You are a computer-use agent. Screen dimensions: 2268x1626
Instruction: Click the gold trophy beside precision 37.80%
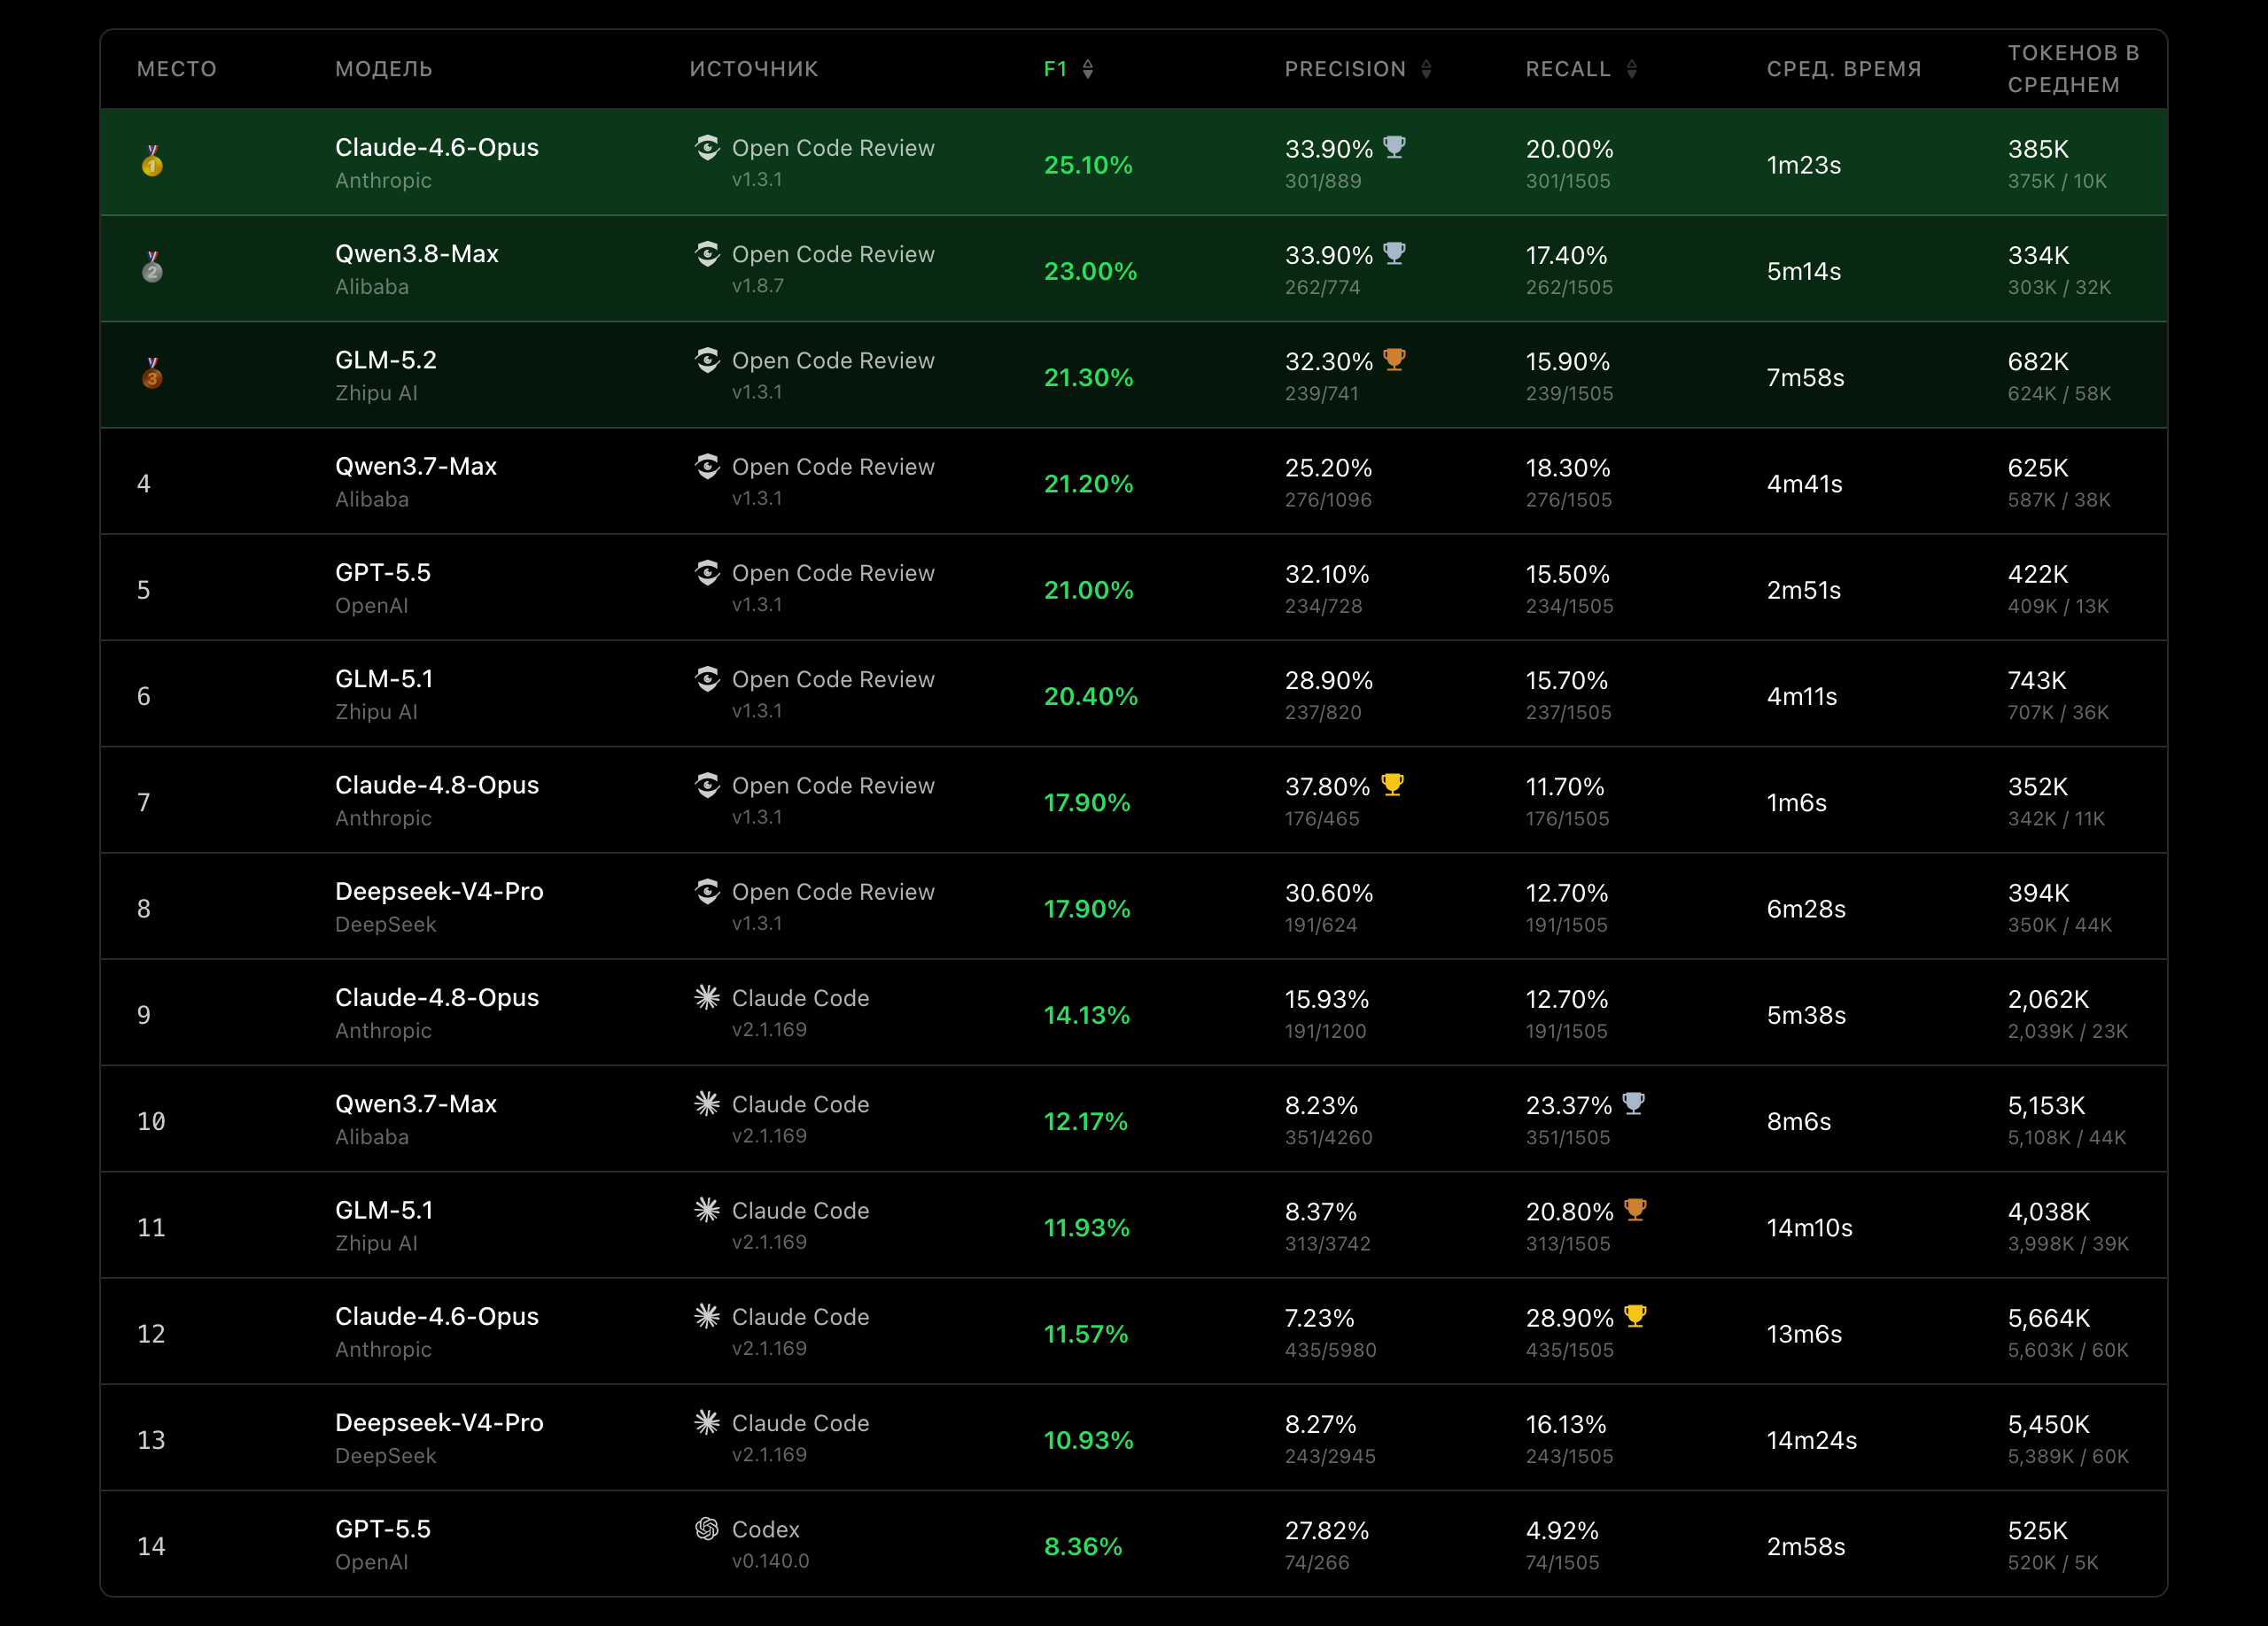1392,785
